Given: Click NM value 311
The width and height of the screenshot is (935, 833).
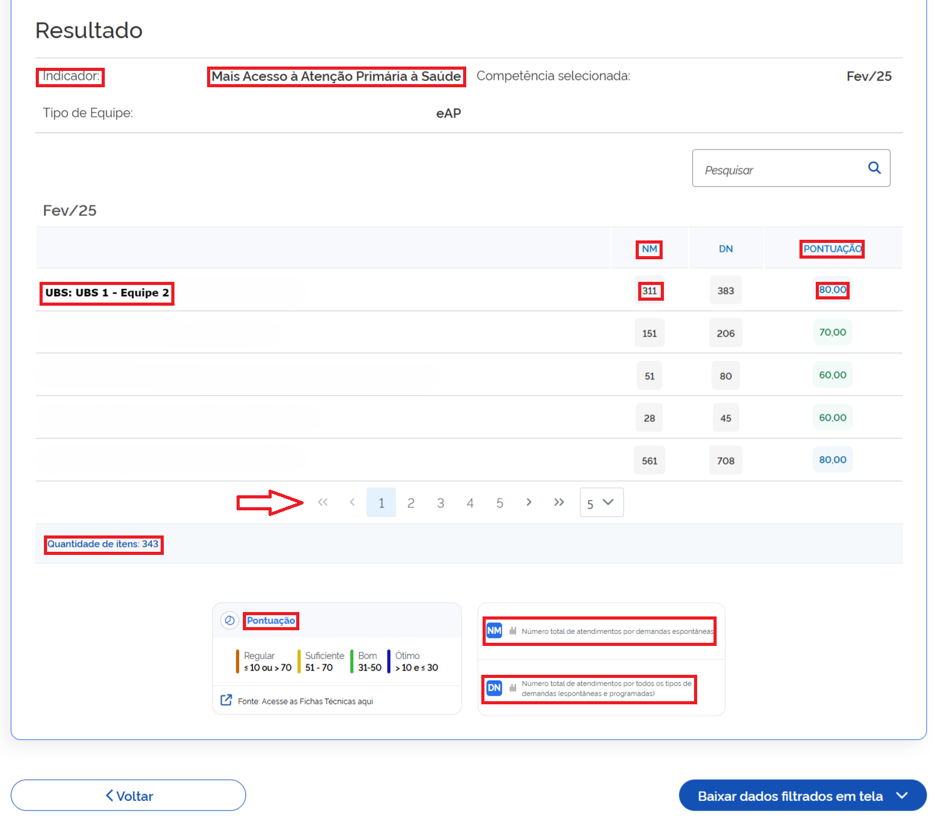Looking at the screenshot, I should (x=649, y=291).
